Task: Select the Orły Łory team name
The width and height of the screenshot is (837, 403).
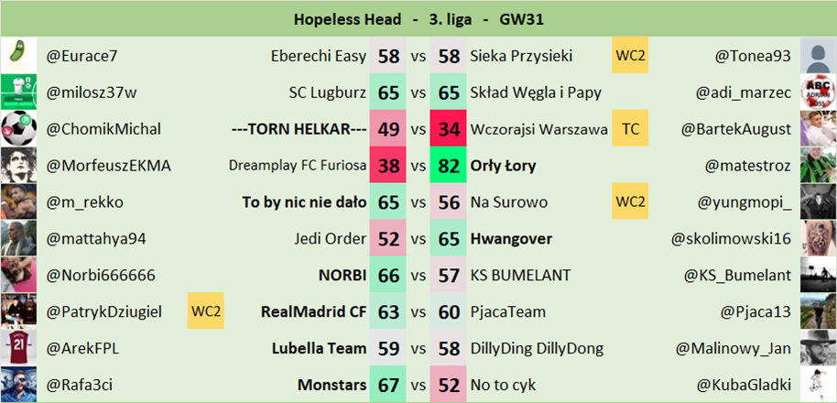Action: pyautogui.click(x=503, y=166)
